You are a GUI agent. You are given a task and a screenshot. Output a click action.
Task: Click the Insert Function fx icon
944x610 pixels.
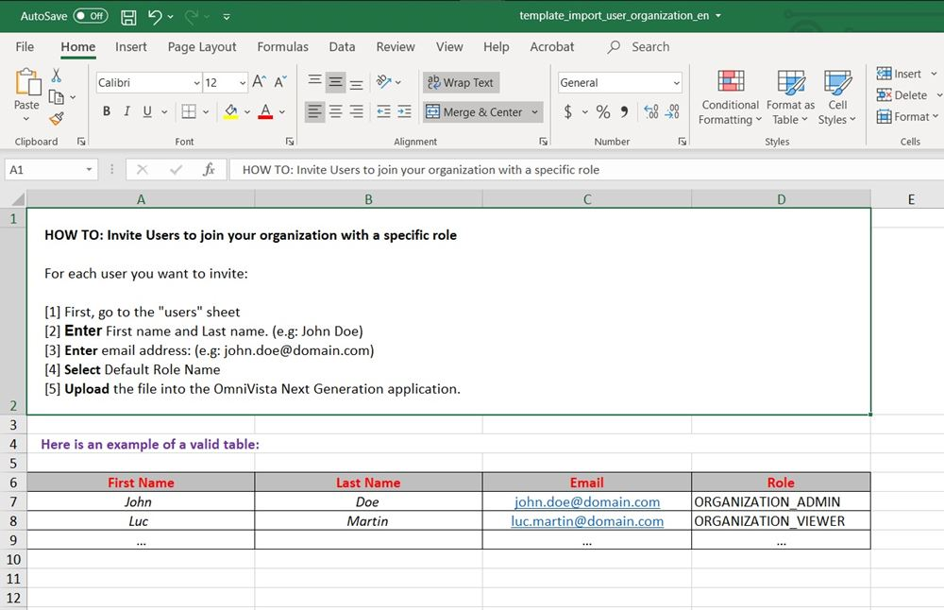(x=209, y=170)
